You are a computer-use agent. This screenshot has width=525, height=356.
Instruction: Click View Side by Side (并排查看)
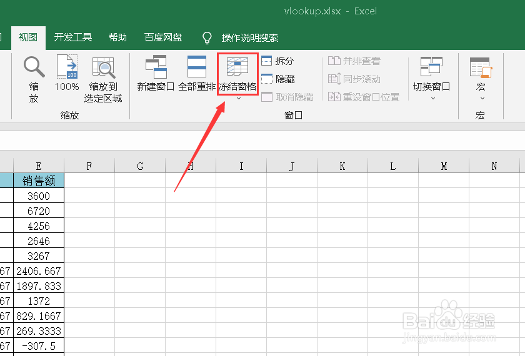[x=354, y=61]
